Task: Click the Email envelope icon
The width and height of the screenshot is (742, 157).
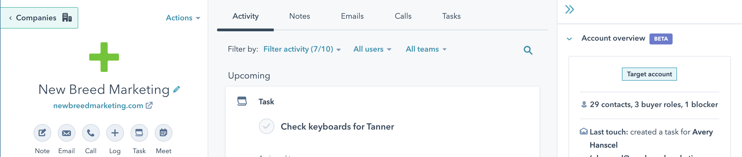Action: [x=67, y=133]
